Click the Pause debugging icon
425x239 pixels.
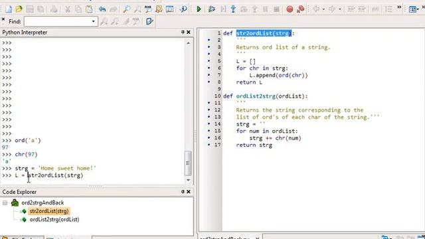(x=266, y=9)
